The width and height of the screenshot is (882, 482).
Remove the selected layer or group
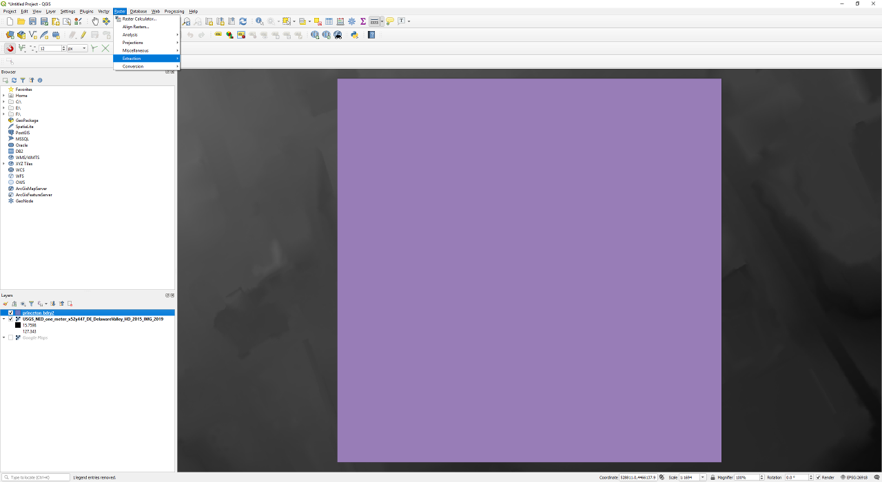pyautogui.click(x=70, y=304)
